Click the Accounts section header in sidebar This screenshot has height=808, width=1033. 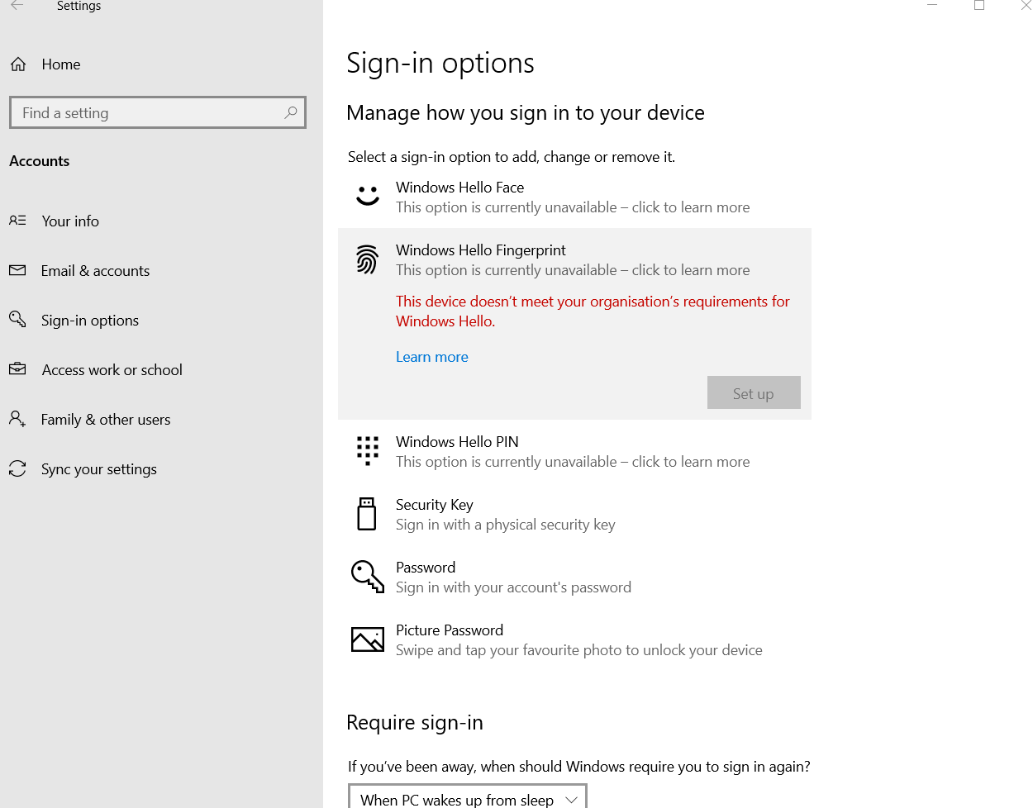[40, 161]
